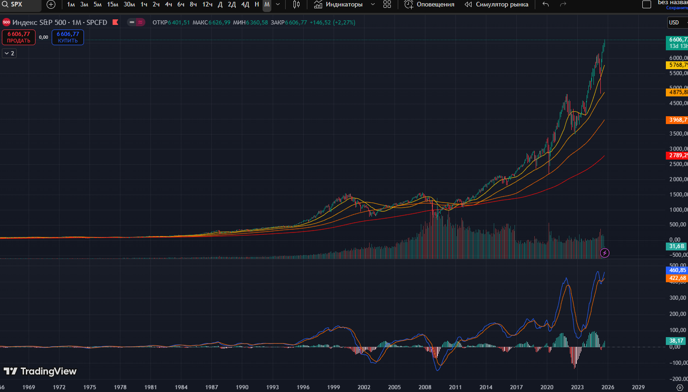Open the SPX symbol search field
This screenshot has height=392, width=688.
(20, 5)
